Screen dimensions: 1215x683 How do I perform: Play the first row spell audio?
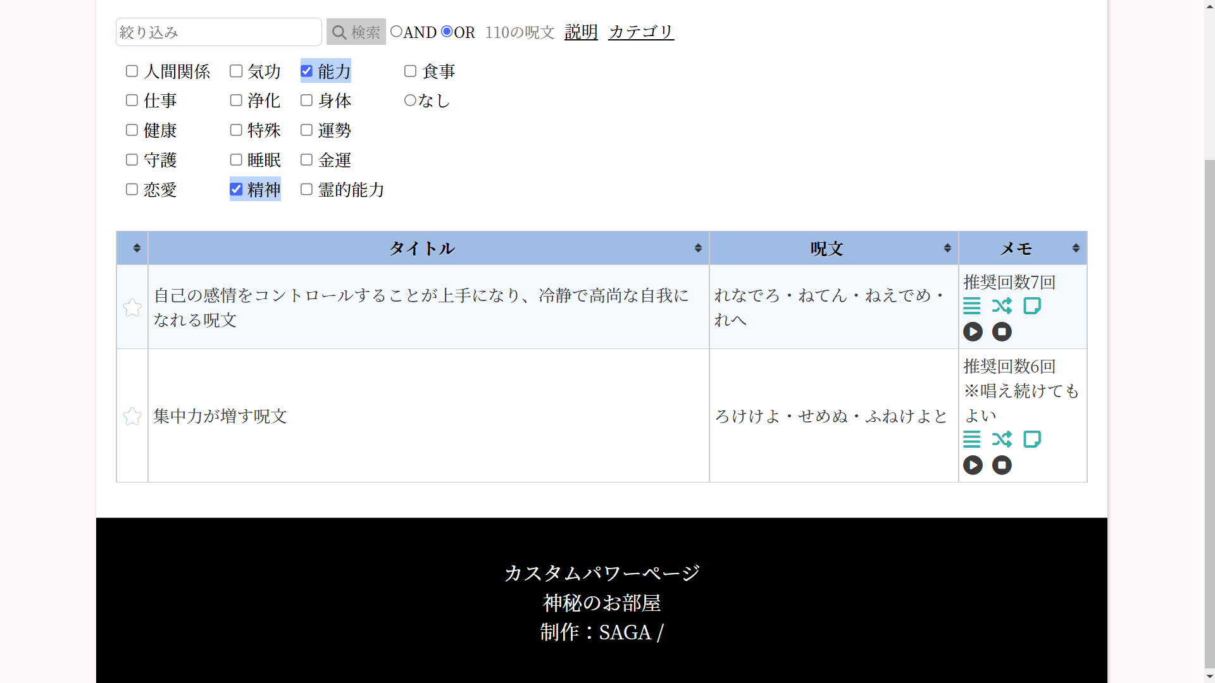(x=973, y=331)
